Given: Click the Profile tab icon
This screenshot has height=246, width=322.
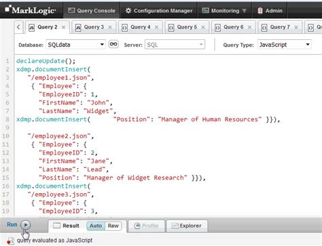Looking at the screenshot, I should [x=137, y=226].
